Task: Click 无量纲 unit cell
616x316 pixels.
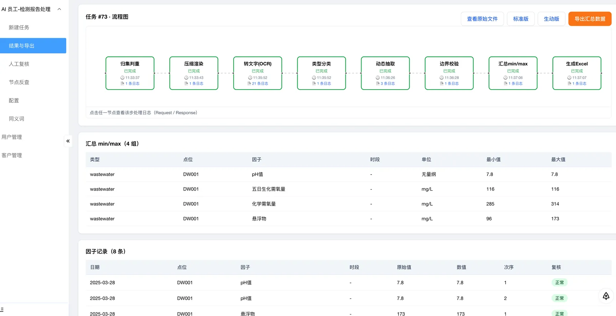Action: 429,175
